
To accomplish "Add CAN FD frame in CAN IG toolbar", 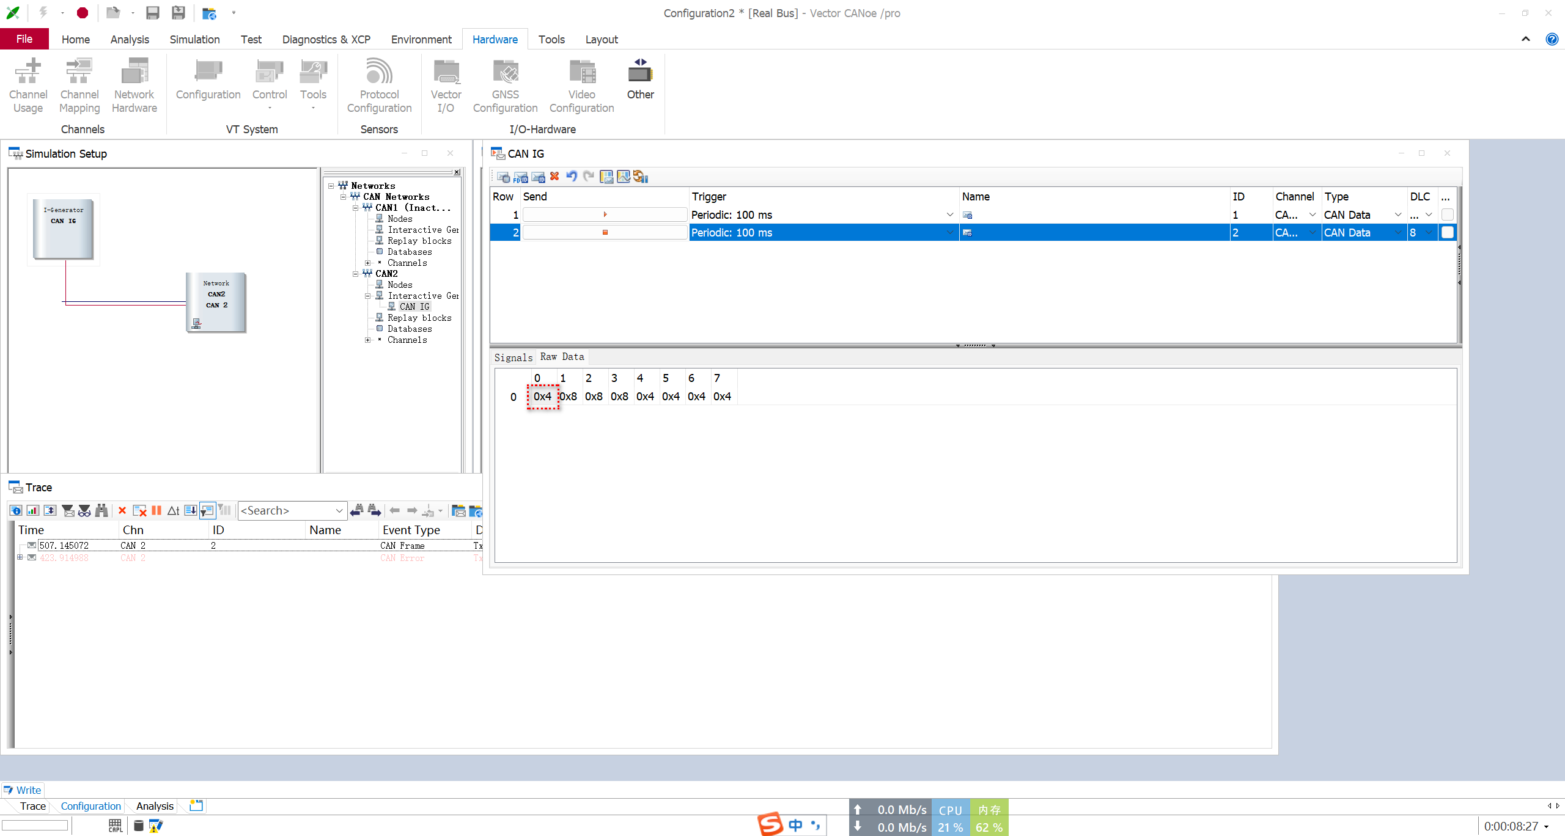I will coord(521,177).
